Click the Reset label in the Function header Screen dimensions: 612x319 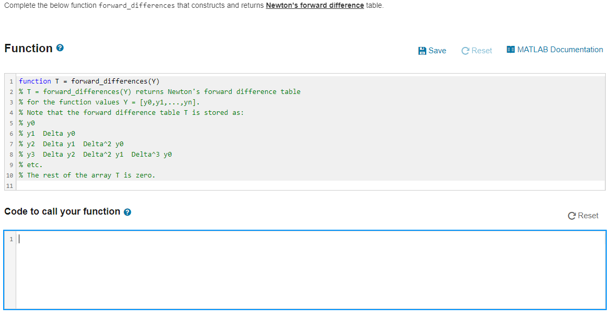point(481,50)
